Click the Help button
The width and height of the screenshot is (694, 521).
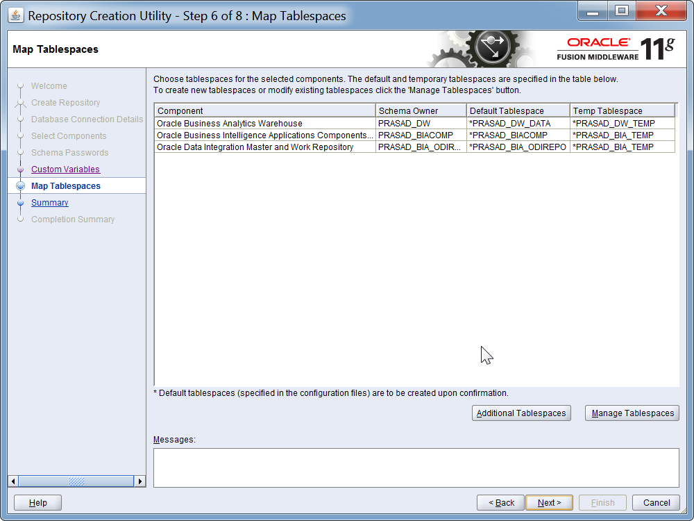coord(37,502)
